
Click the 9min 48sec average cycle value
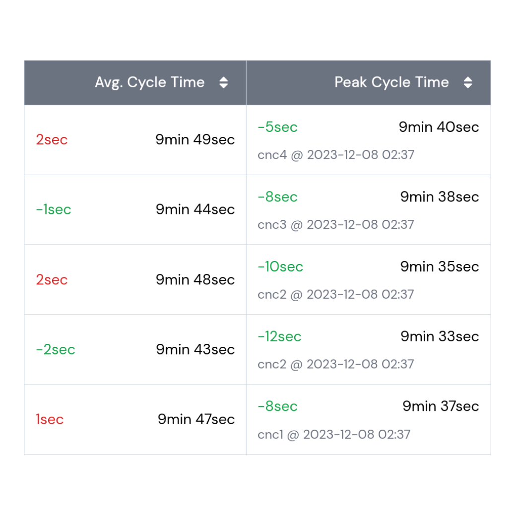click(195, 279)
